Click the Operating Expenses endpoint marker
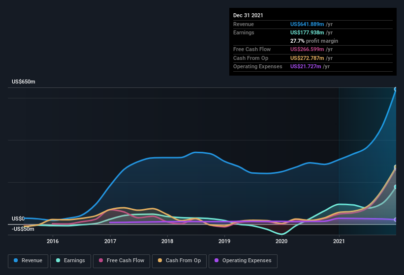Screen dimensions: 404x275 pos(396,220)
